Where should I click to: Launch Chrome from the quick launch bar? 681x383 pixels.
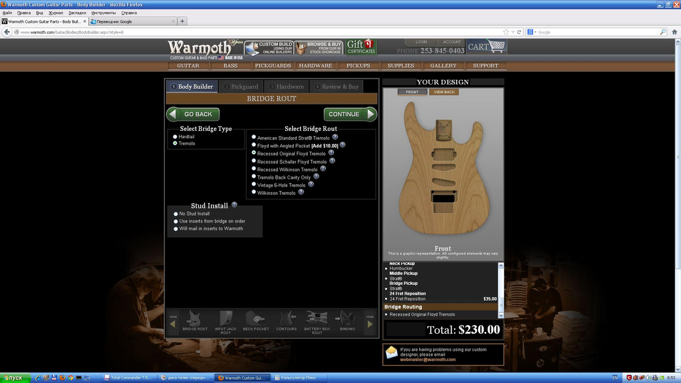click(x=71, y=378)
